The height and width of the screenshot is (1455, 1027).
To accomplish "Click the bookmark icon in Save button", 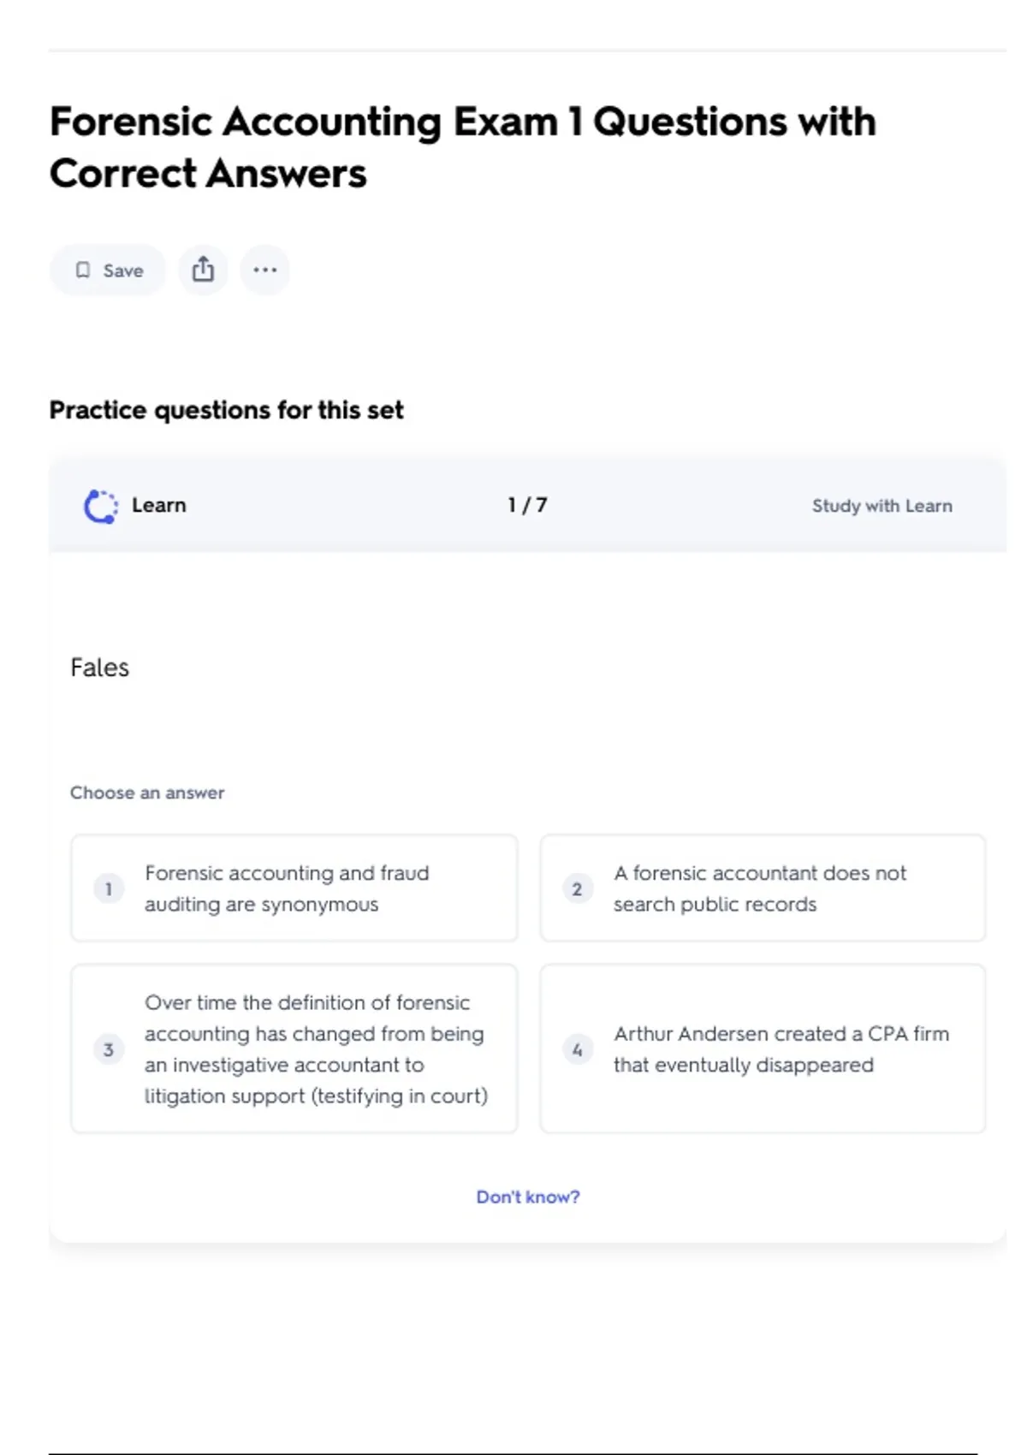I will [83, 270].
